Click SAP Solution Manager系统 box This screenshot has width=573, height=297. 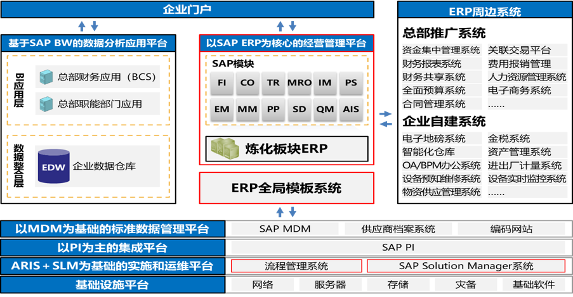click(x=466, y=266)
